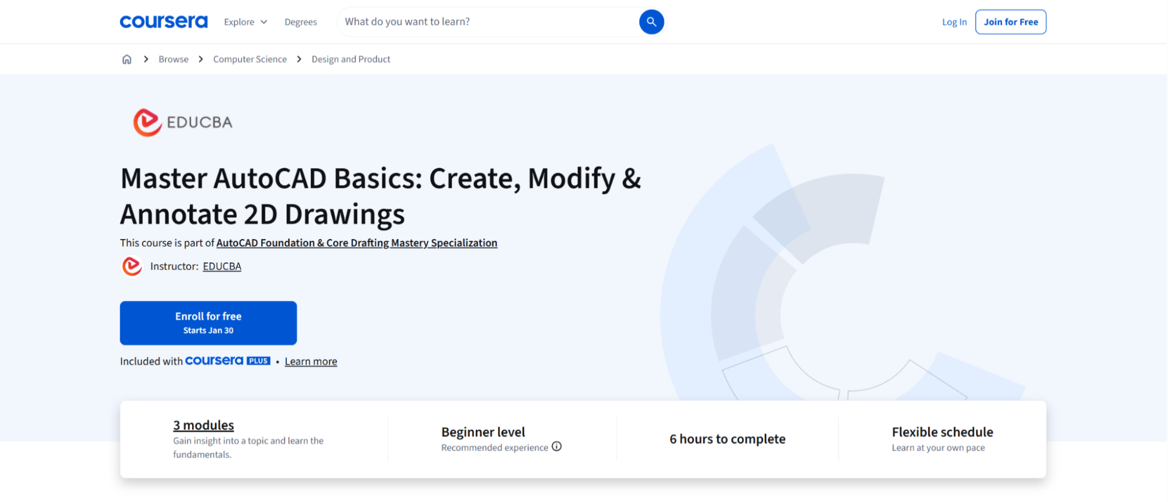Open the Recommended experience info icon
Image resolution: width=1168 pixels, height=502 pixels.
[557, 446]
